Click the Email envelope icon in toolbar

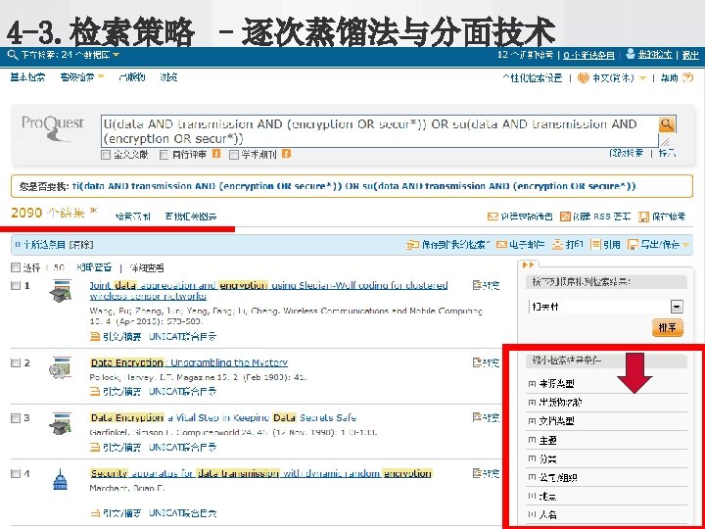501,245
